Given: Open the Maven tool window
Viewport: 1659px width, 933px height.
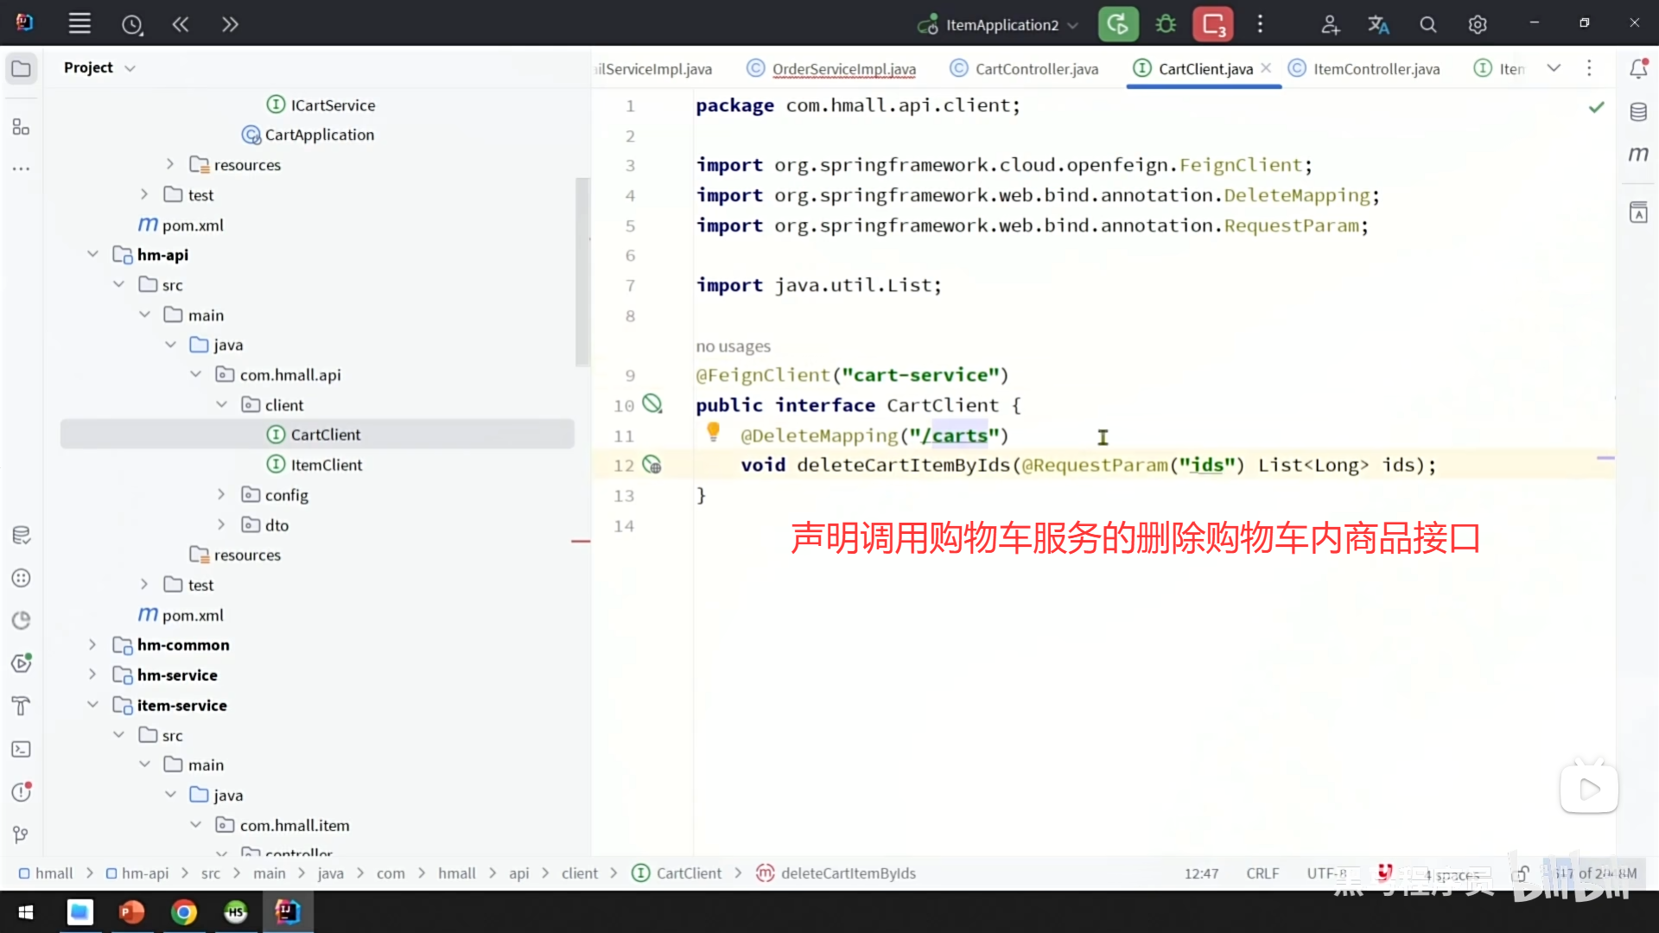Looking at the screenshot, I should 1638,155.
